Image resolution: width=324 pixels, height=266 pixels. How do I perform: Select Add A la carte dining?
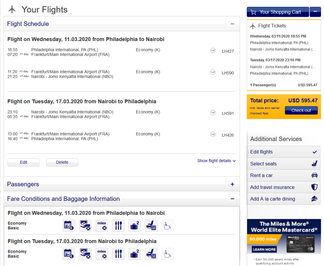(283, 199)
